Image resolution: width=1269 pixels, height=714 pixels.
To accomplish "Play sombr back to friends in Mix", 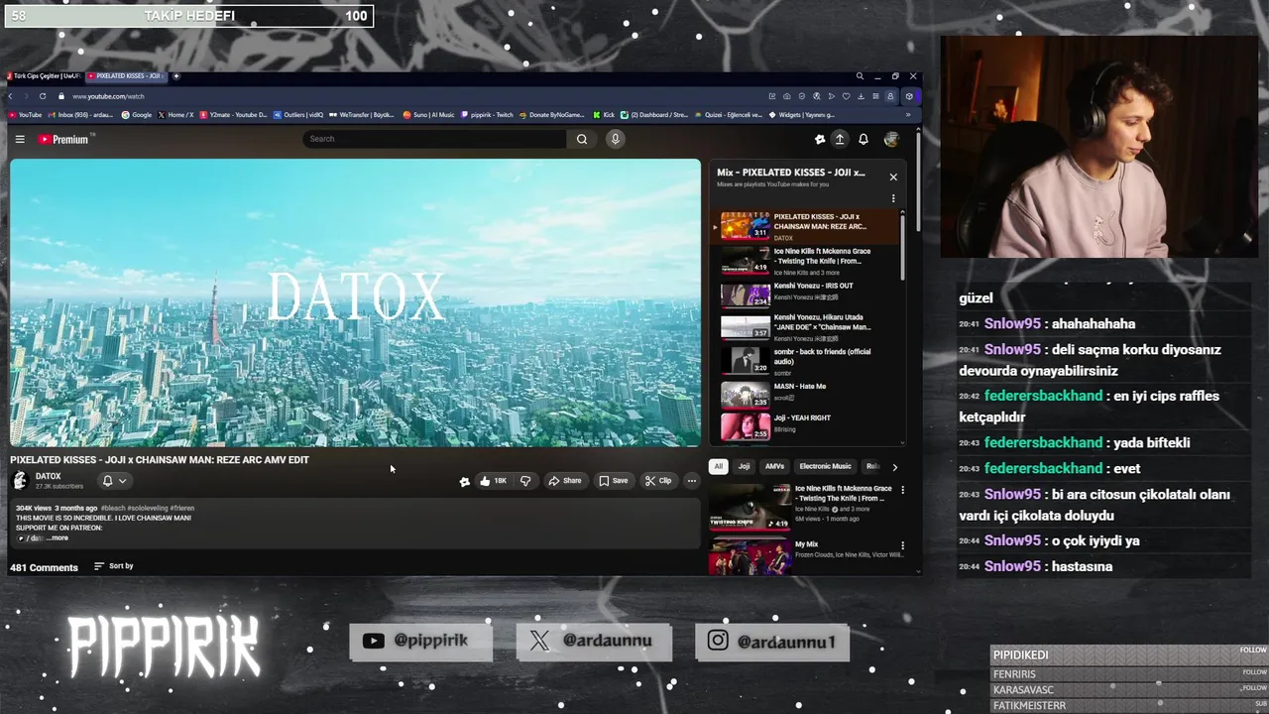I will click(x=805, y=360).
